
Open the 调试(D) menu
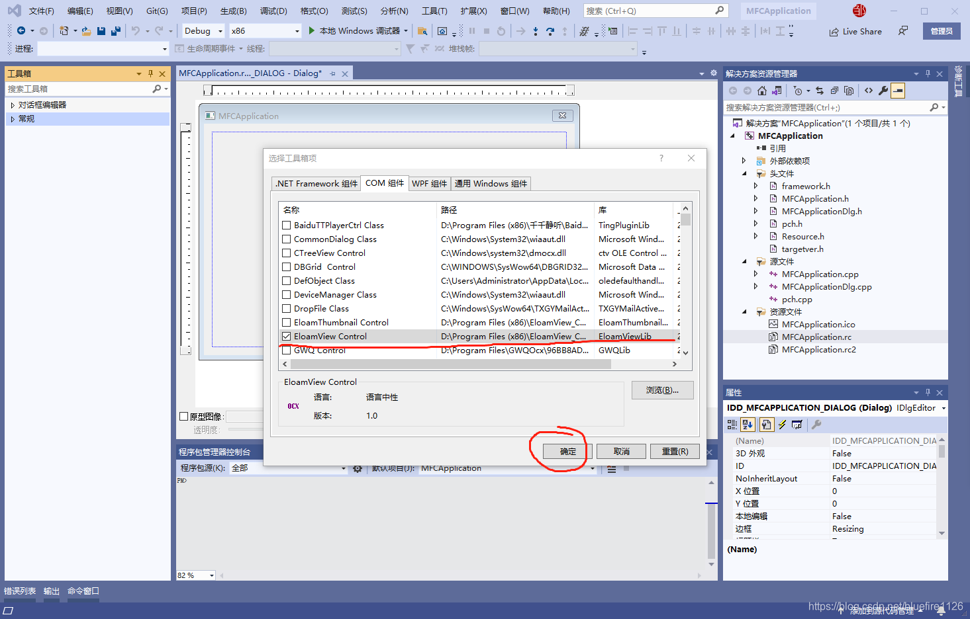point(273,11)
